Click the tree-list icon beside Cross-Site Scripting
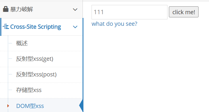This screenshot has height=112, width=209. pyautogui.click(x=6, y=26)
